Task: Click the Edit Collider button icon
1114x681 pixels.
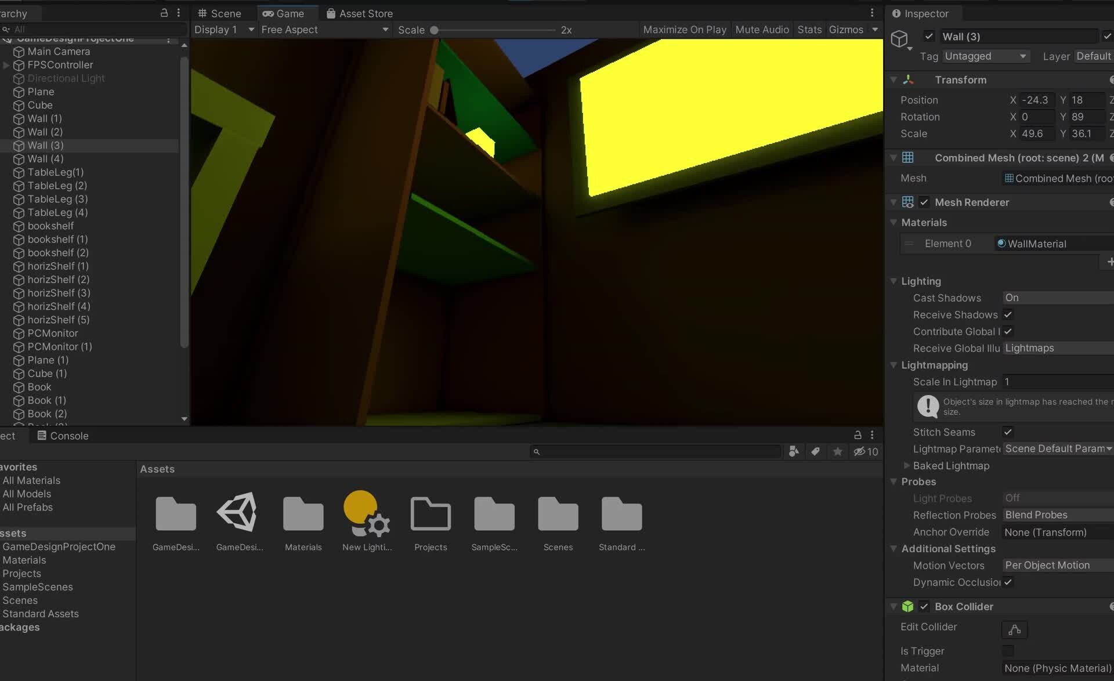Action: click(1014, 629)
